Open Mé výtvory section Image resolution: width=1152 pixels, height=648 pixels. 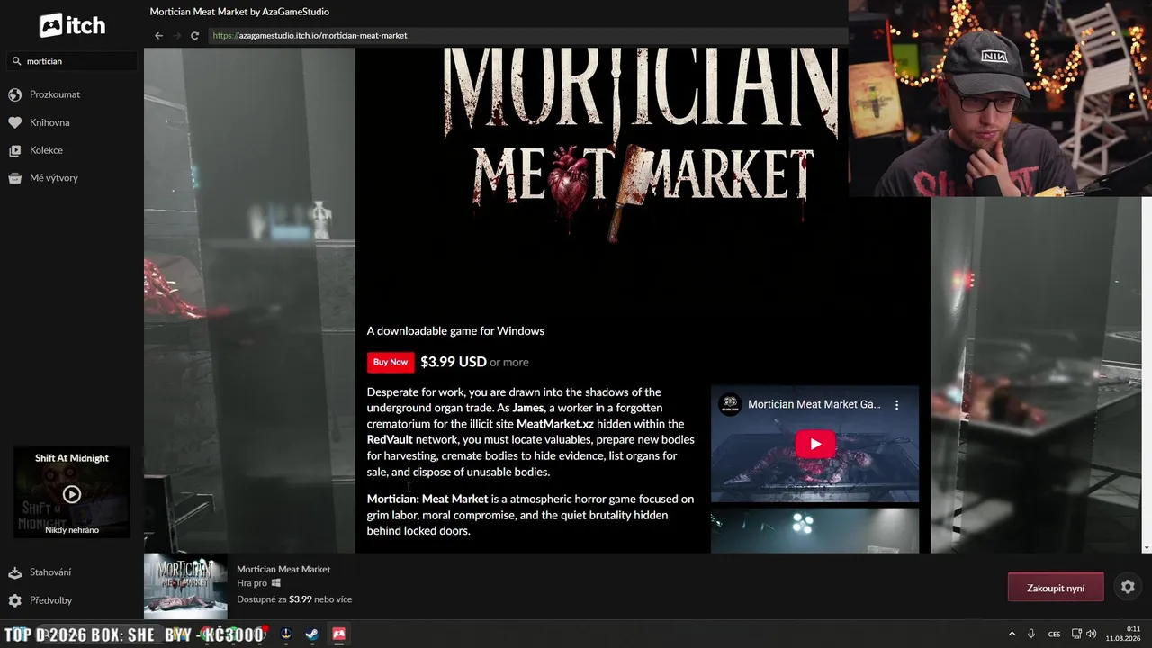pos(54,178)
